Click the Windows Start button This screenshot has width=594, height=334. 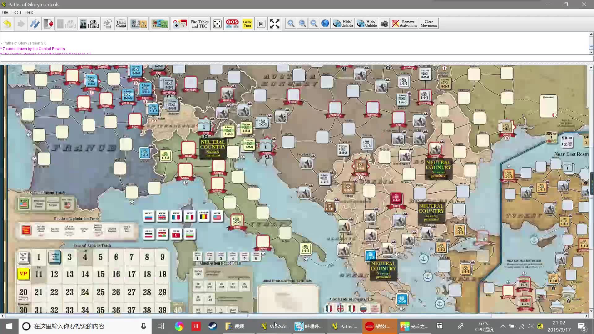click(9, 326)
